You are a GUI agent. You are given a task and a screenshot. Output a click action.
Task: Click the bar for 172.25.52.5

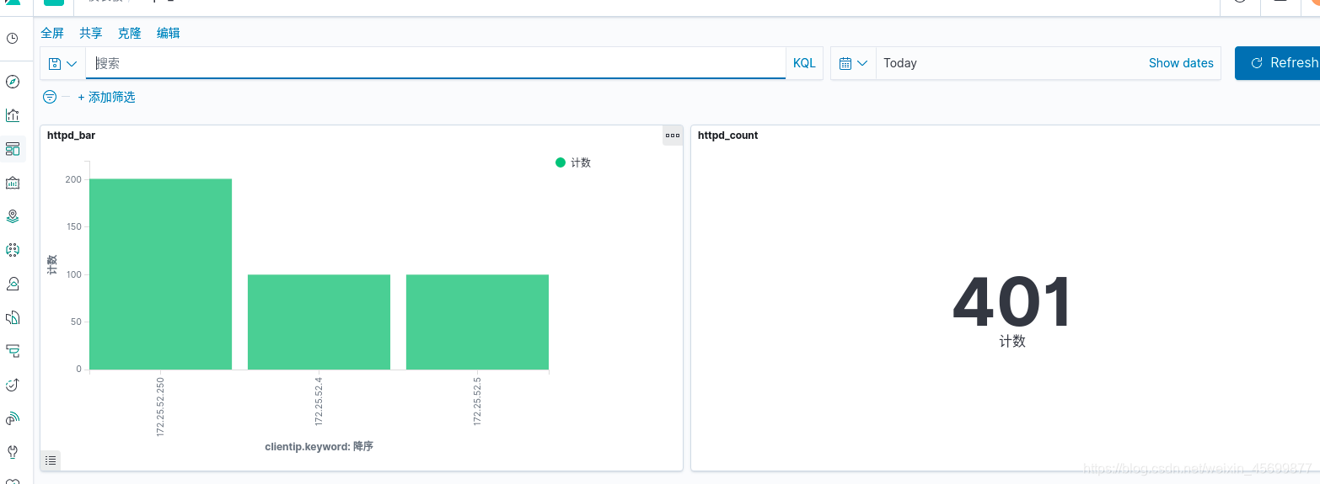[x=477, y=322]
